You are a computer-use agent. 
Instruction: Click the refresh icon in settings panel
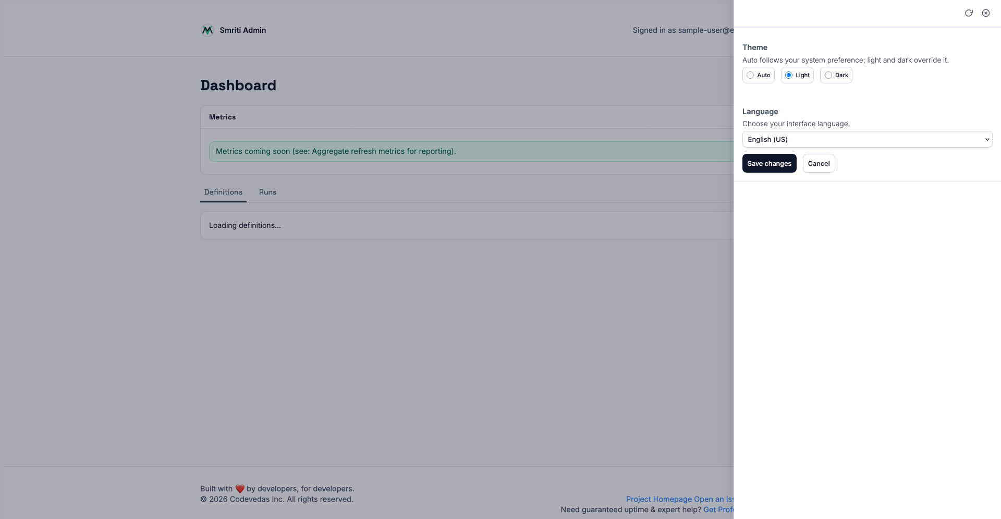969,13
